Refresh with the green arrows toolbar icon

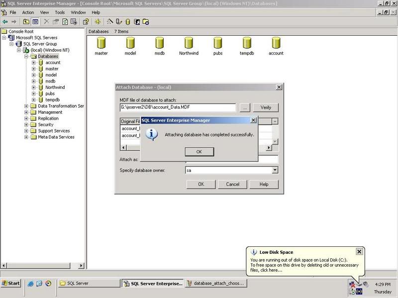click(x=65, y=22)
